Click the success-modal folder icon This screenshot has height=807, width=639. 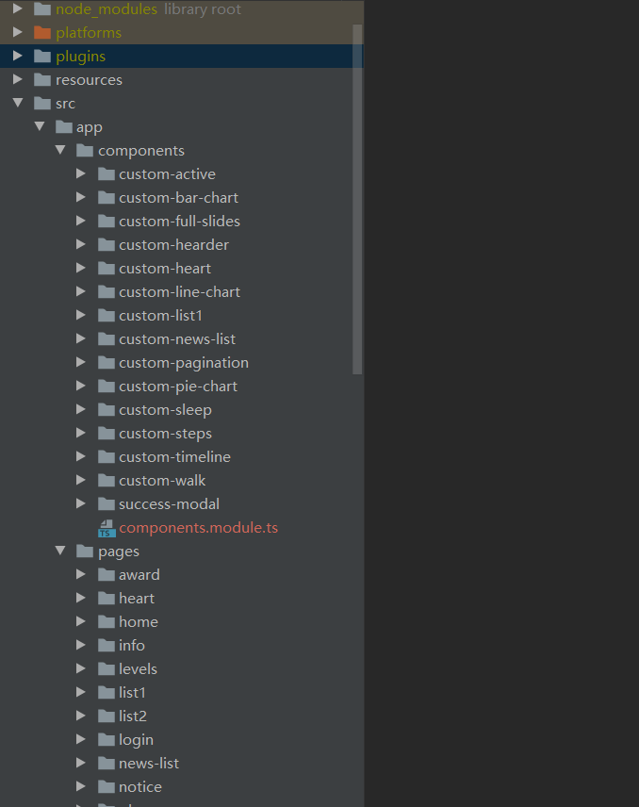click(106, 504)
